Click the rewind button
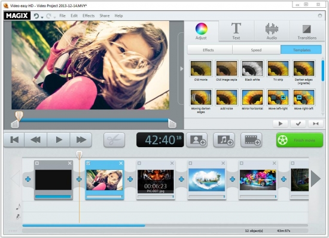The height and width of the screenshot is (238, 329). click(x=35, y=140)
